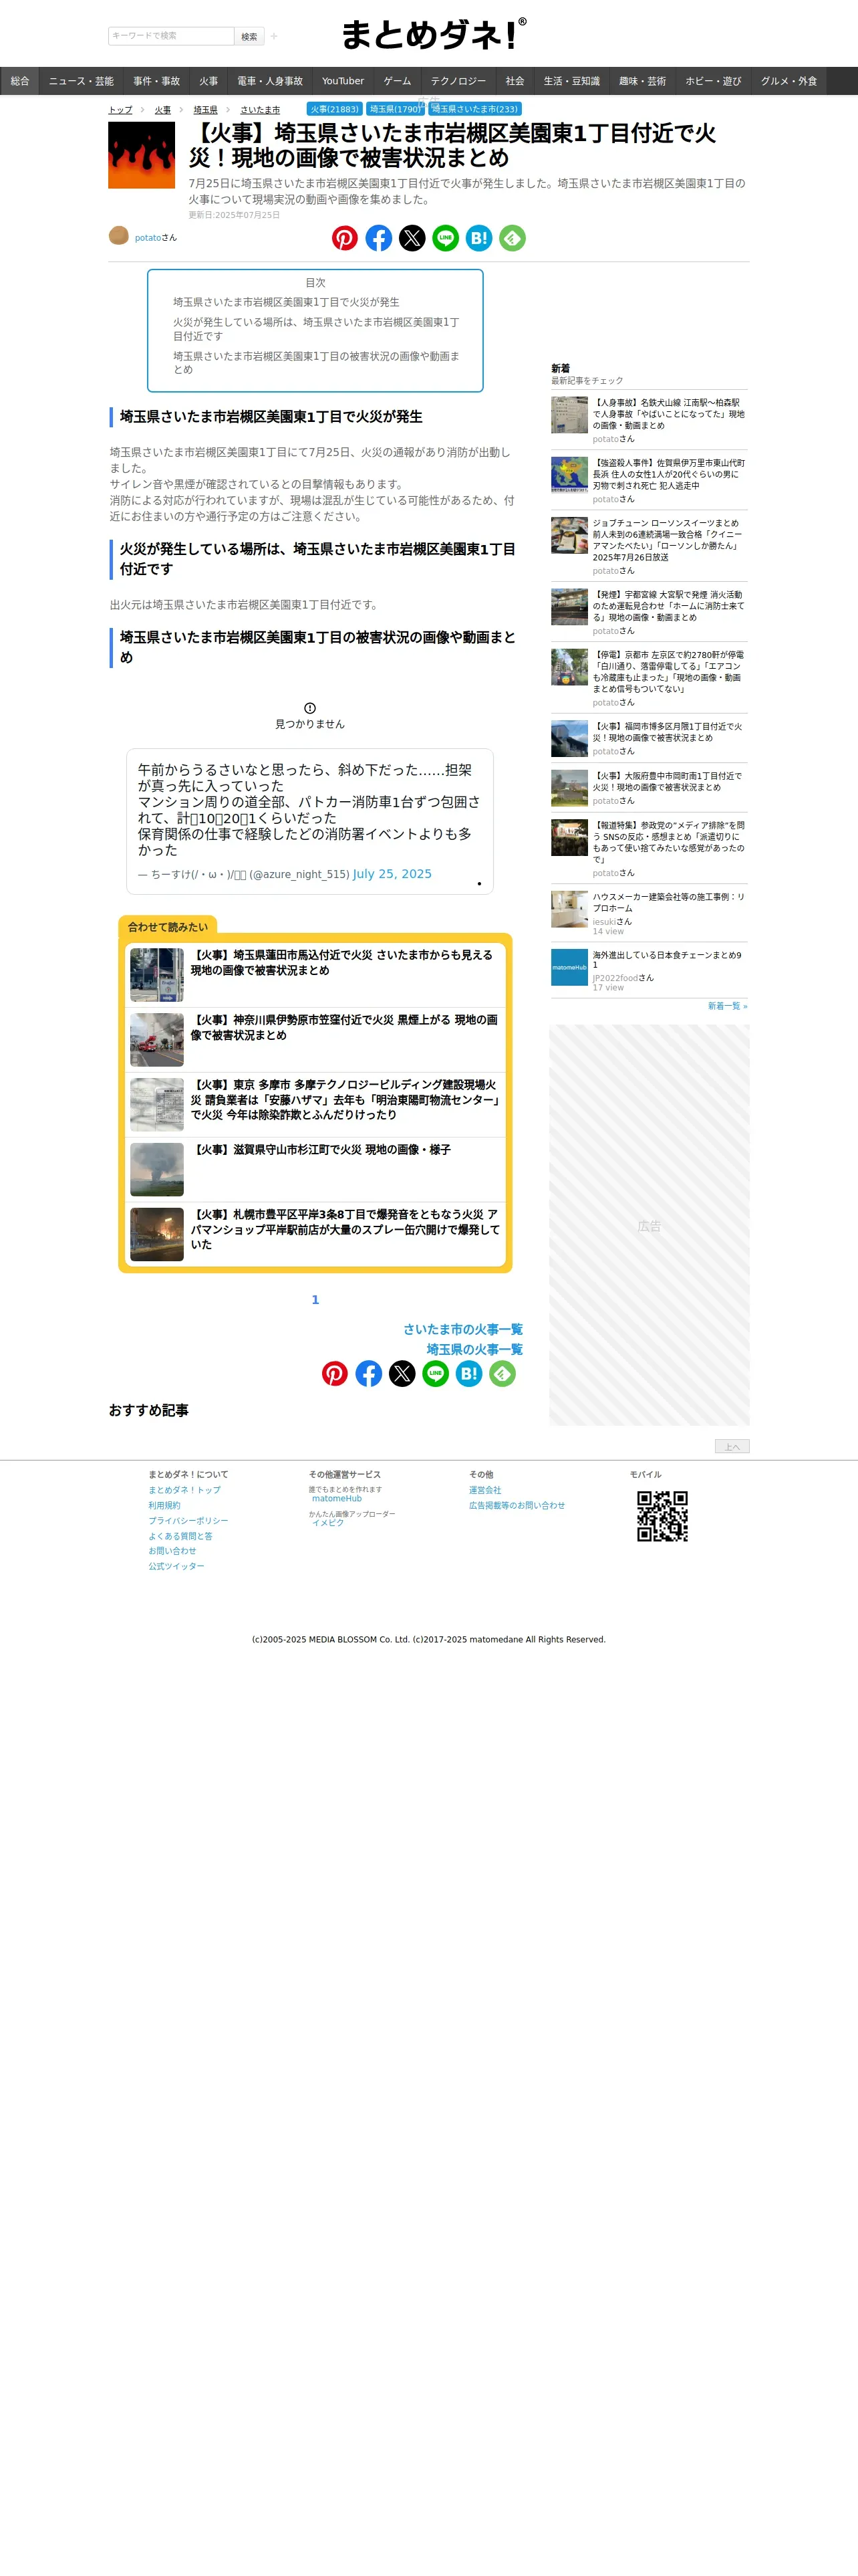
Task: Share on LINE from bottom share bar
Action: [x=436, y=1374]
